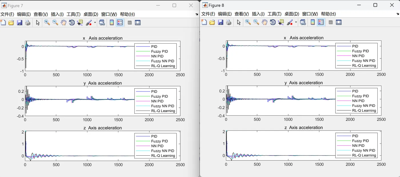The image size is (400, 177).
Task: Open 文件(F) menu in Figure 7
Action: [x=7, y=14]
